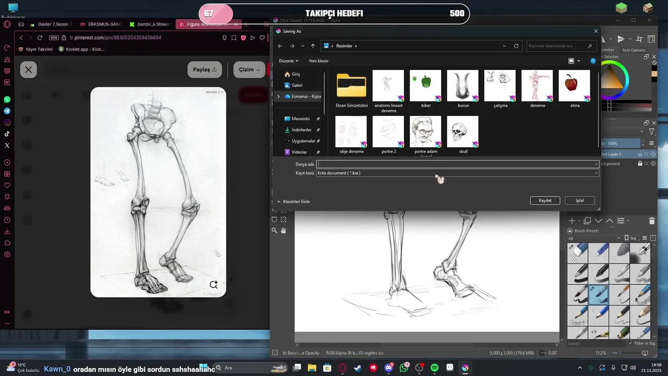Open TikTok in Opera sidebar
Viewport: 668px width, 376px height.
[x=7, y=134]
